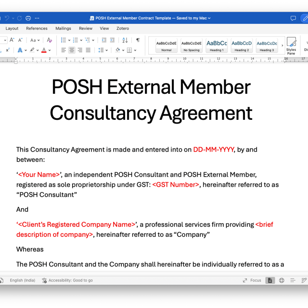Open the Zotero tab
Viewport: 308px width, 308px height.
tap(123, 28)
